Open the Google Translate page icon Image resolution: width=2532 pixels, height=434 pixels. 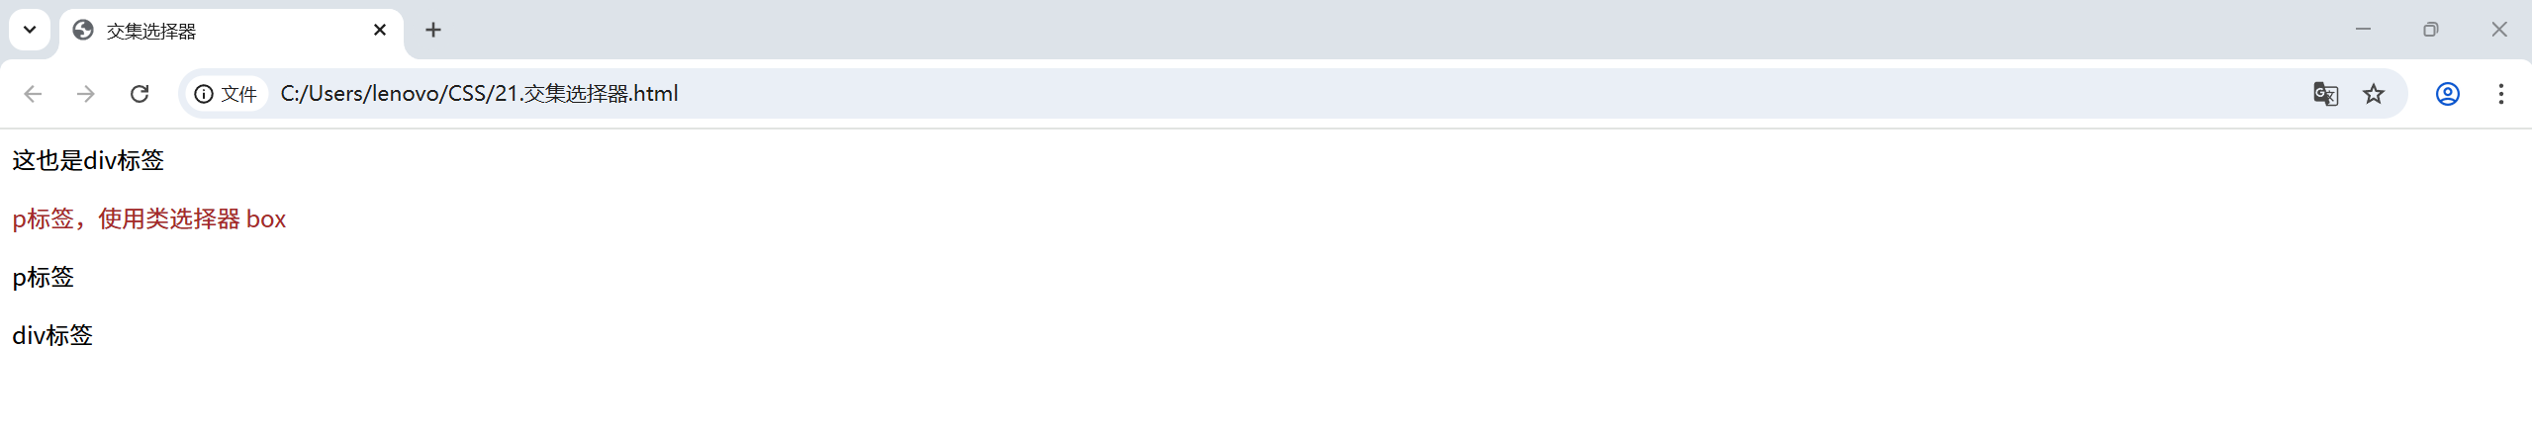coord(2325,94)
